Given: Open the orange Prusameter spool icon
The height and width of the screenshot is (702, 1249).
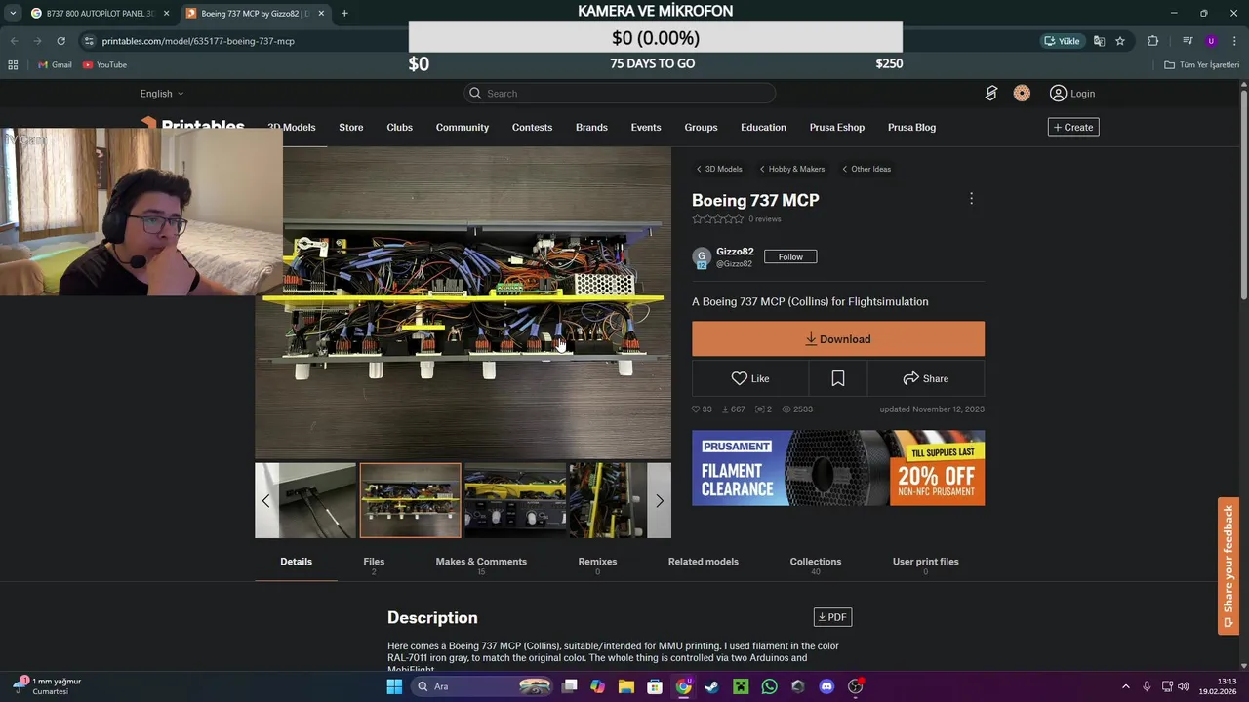Looking at the screenshot, I should [x=1022, y=94].
